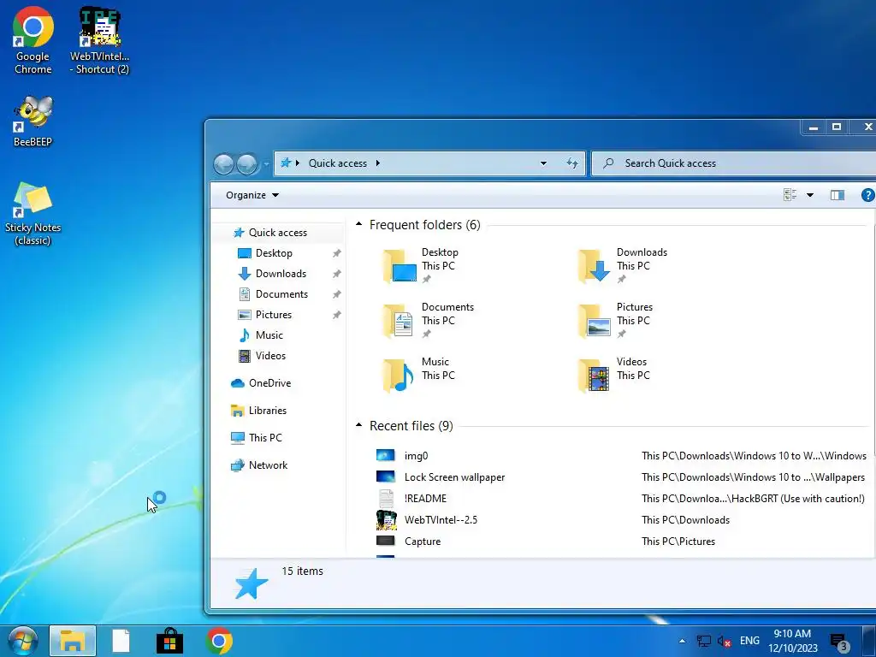Viewport: 876px width, 657px height.
Task: Select This PC in the navigation pane
Action: 265,438
